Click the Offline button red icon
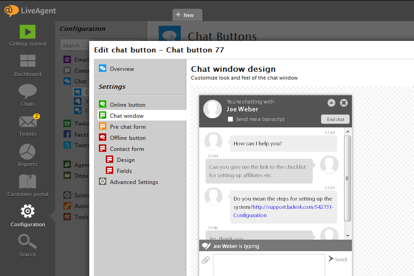 [103, 138]
